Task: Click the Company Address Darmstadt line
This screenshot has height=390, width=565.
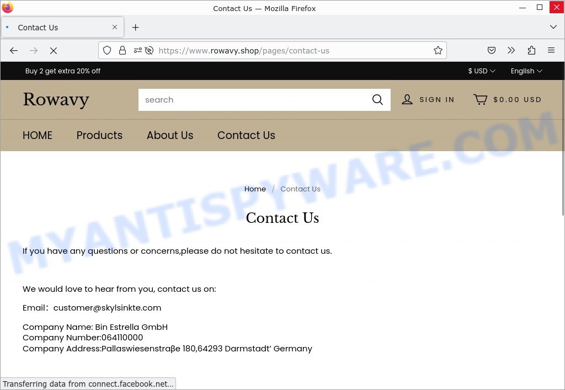Action: [x=168, y=349]
